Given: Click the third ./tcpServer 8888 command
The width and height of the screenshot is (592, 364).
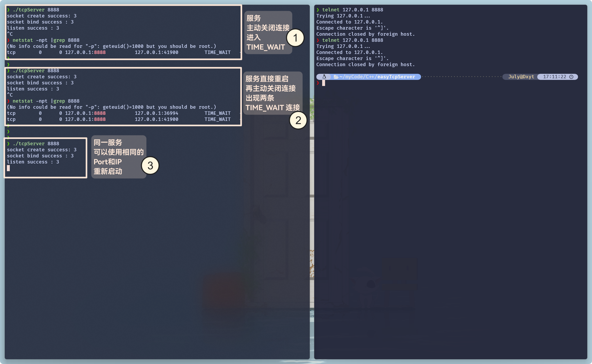Looking at the screenshot, I should [x=36, y=144].
